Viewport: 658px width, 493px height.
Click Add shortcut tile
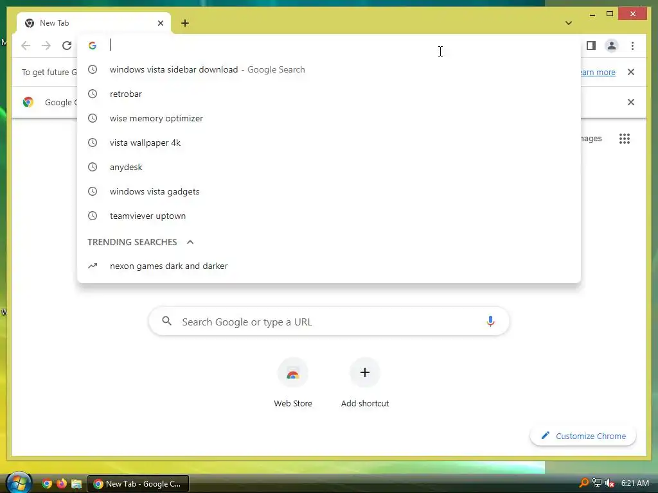click(x=365, y=383)
